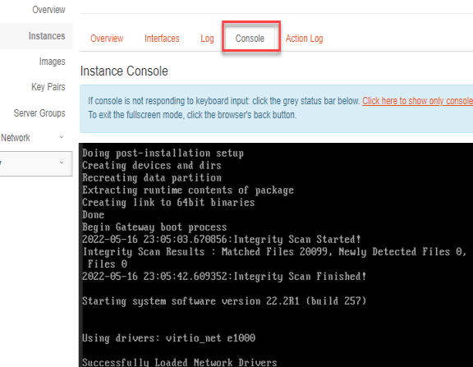Click the chevron next to Network
Image resolution: width=473 pixels, height=367 pixels.
click(x=62, y=137)
